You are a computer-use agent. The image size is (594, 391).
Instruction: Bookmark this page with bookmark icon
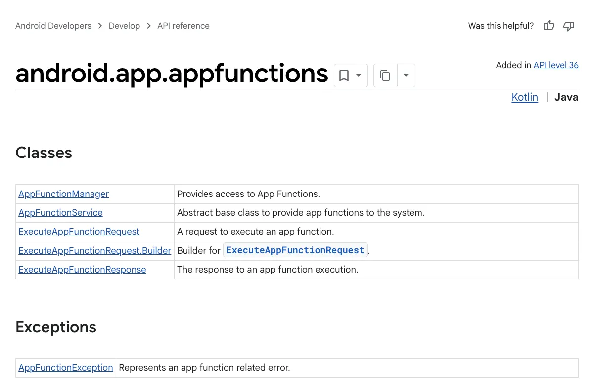[x=344, y=76]
